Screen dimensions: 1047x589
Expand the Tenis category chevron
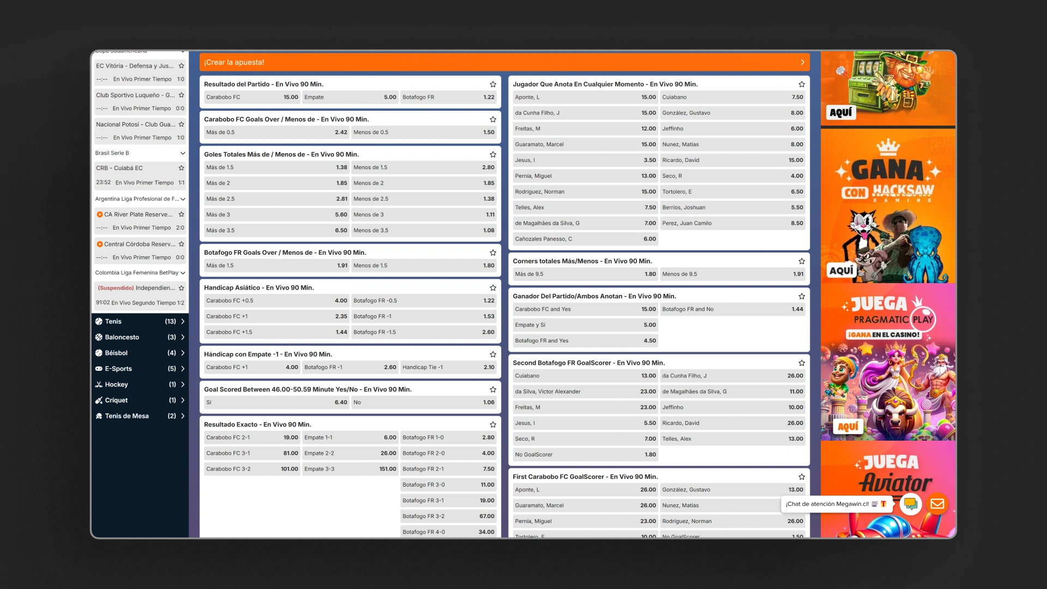pyautogui.click(x=183, y=322)
